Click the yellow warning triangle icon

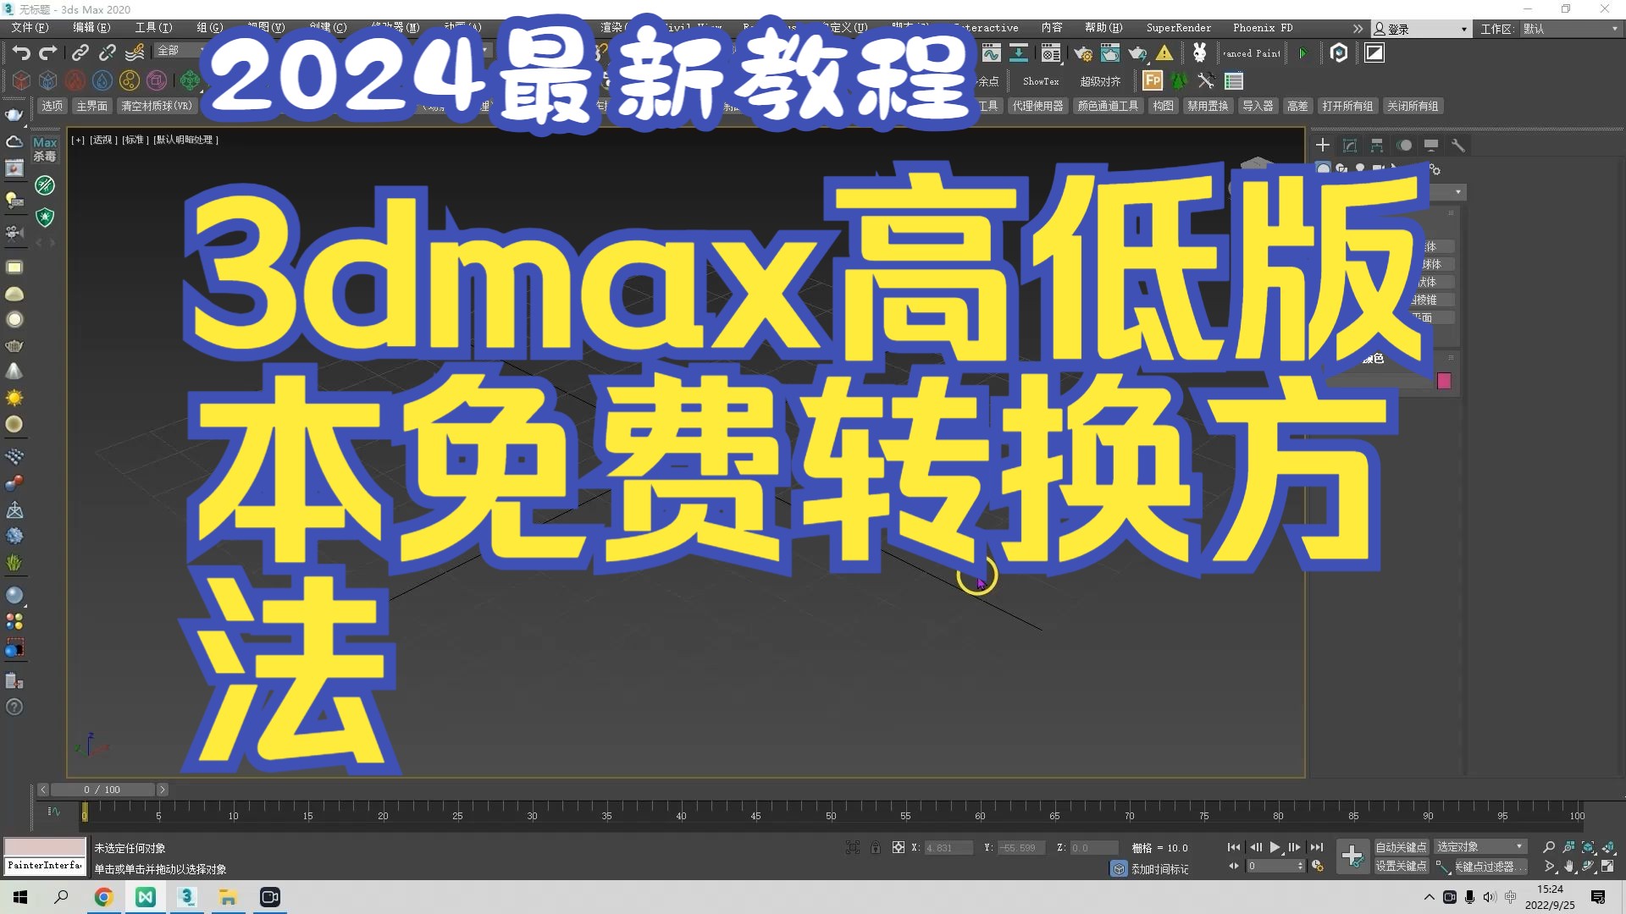click(1165, 53)
